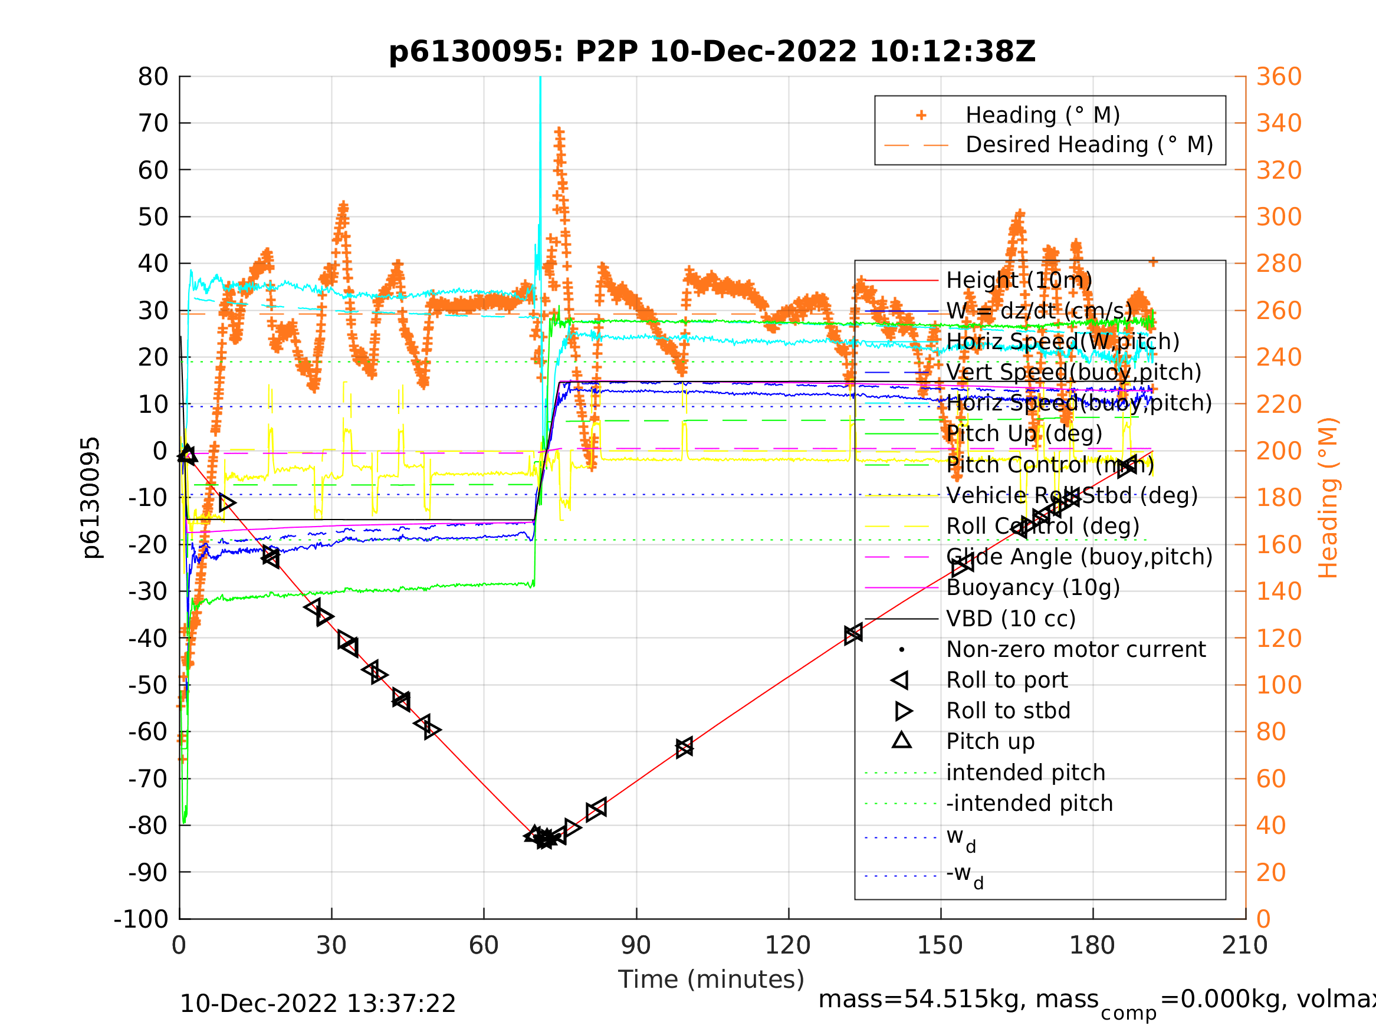Click the Time (minutes) axis label
The width and height of the screenshot is (1376, 1032).
click(711, 980)
